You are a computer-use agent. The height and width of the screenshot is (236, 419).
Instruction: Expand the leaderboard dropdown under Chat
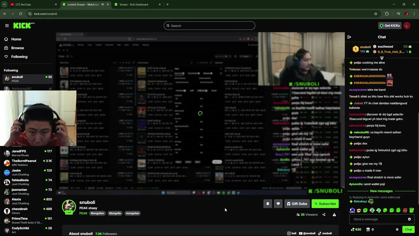[x=382, y=58]
